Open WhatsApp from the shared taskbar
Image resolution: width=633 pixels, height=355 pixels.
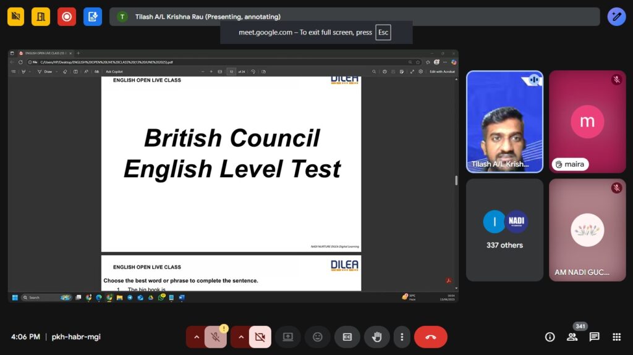pyautogui.click(x=161, y=298)
